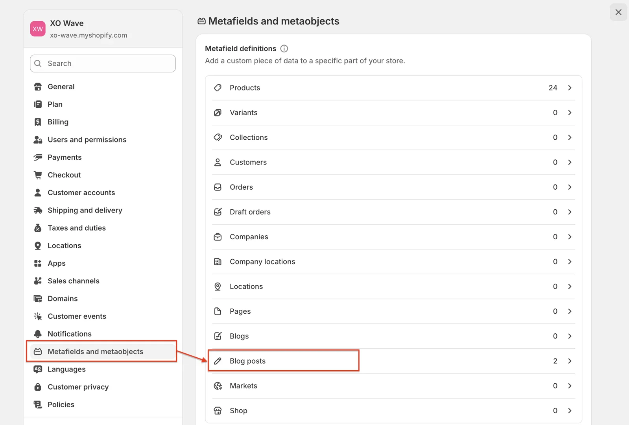Open Draft orders metafield definitions
Viewport: 629px width, 425px height.
click(250, 212)
